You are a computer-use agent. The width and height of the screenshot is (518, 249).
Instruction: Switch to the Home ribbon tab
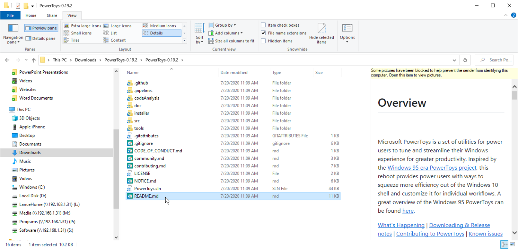point(31,15)
